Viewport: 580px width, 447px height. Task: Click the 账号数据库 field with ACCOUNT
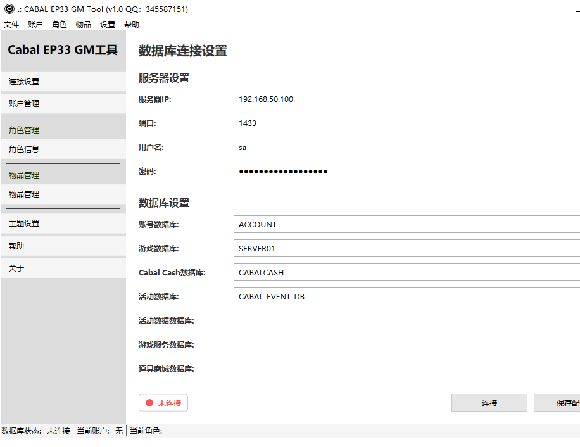[407, 224]
